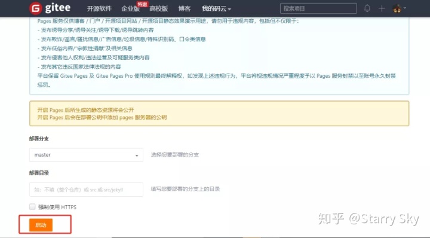
Task: Open the notifications bell icon
Action: 367,8
